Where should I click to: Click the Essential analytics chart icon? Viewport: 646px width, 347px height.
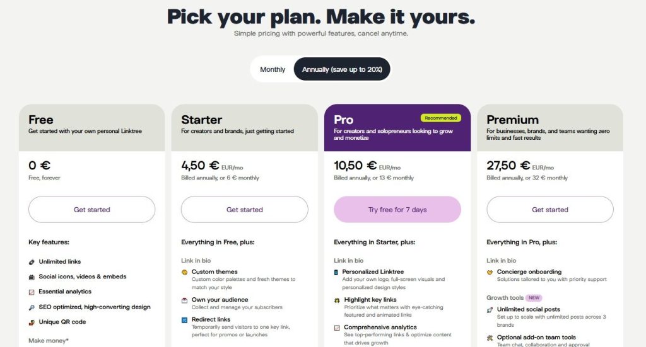(32, 292)
